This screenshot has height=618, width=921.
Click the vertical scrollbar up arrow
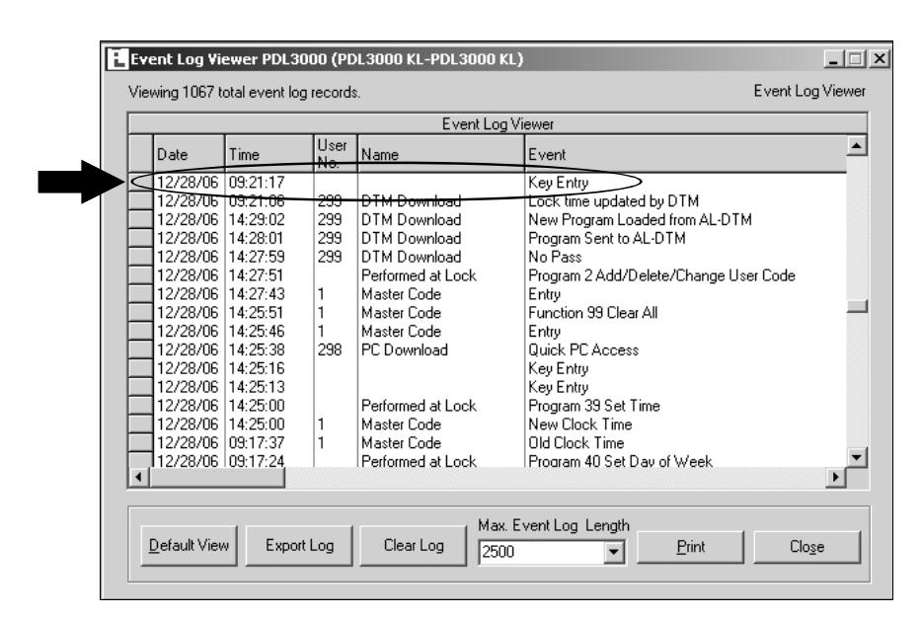(x=857, y=145)
